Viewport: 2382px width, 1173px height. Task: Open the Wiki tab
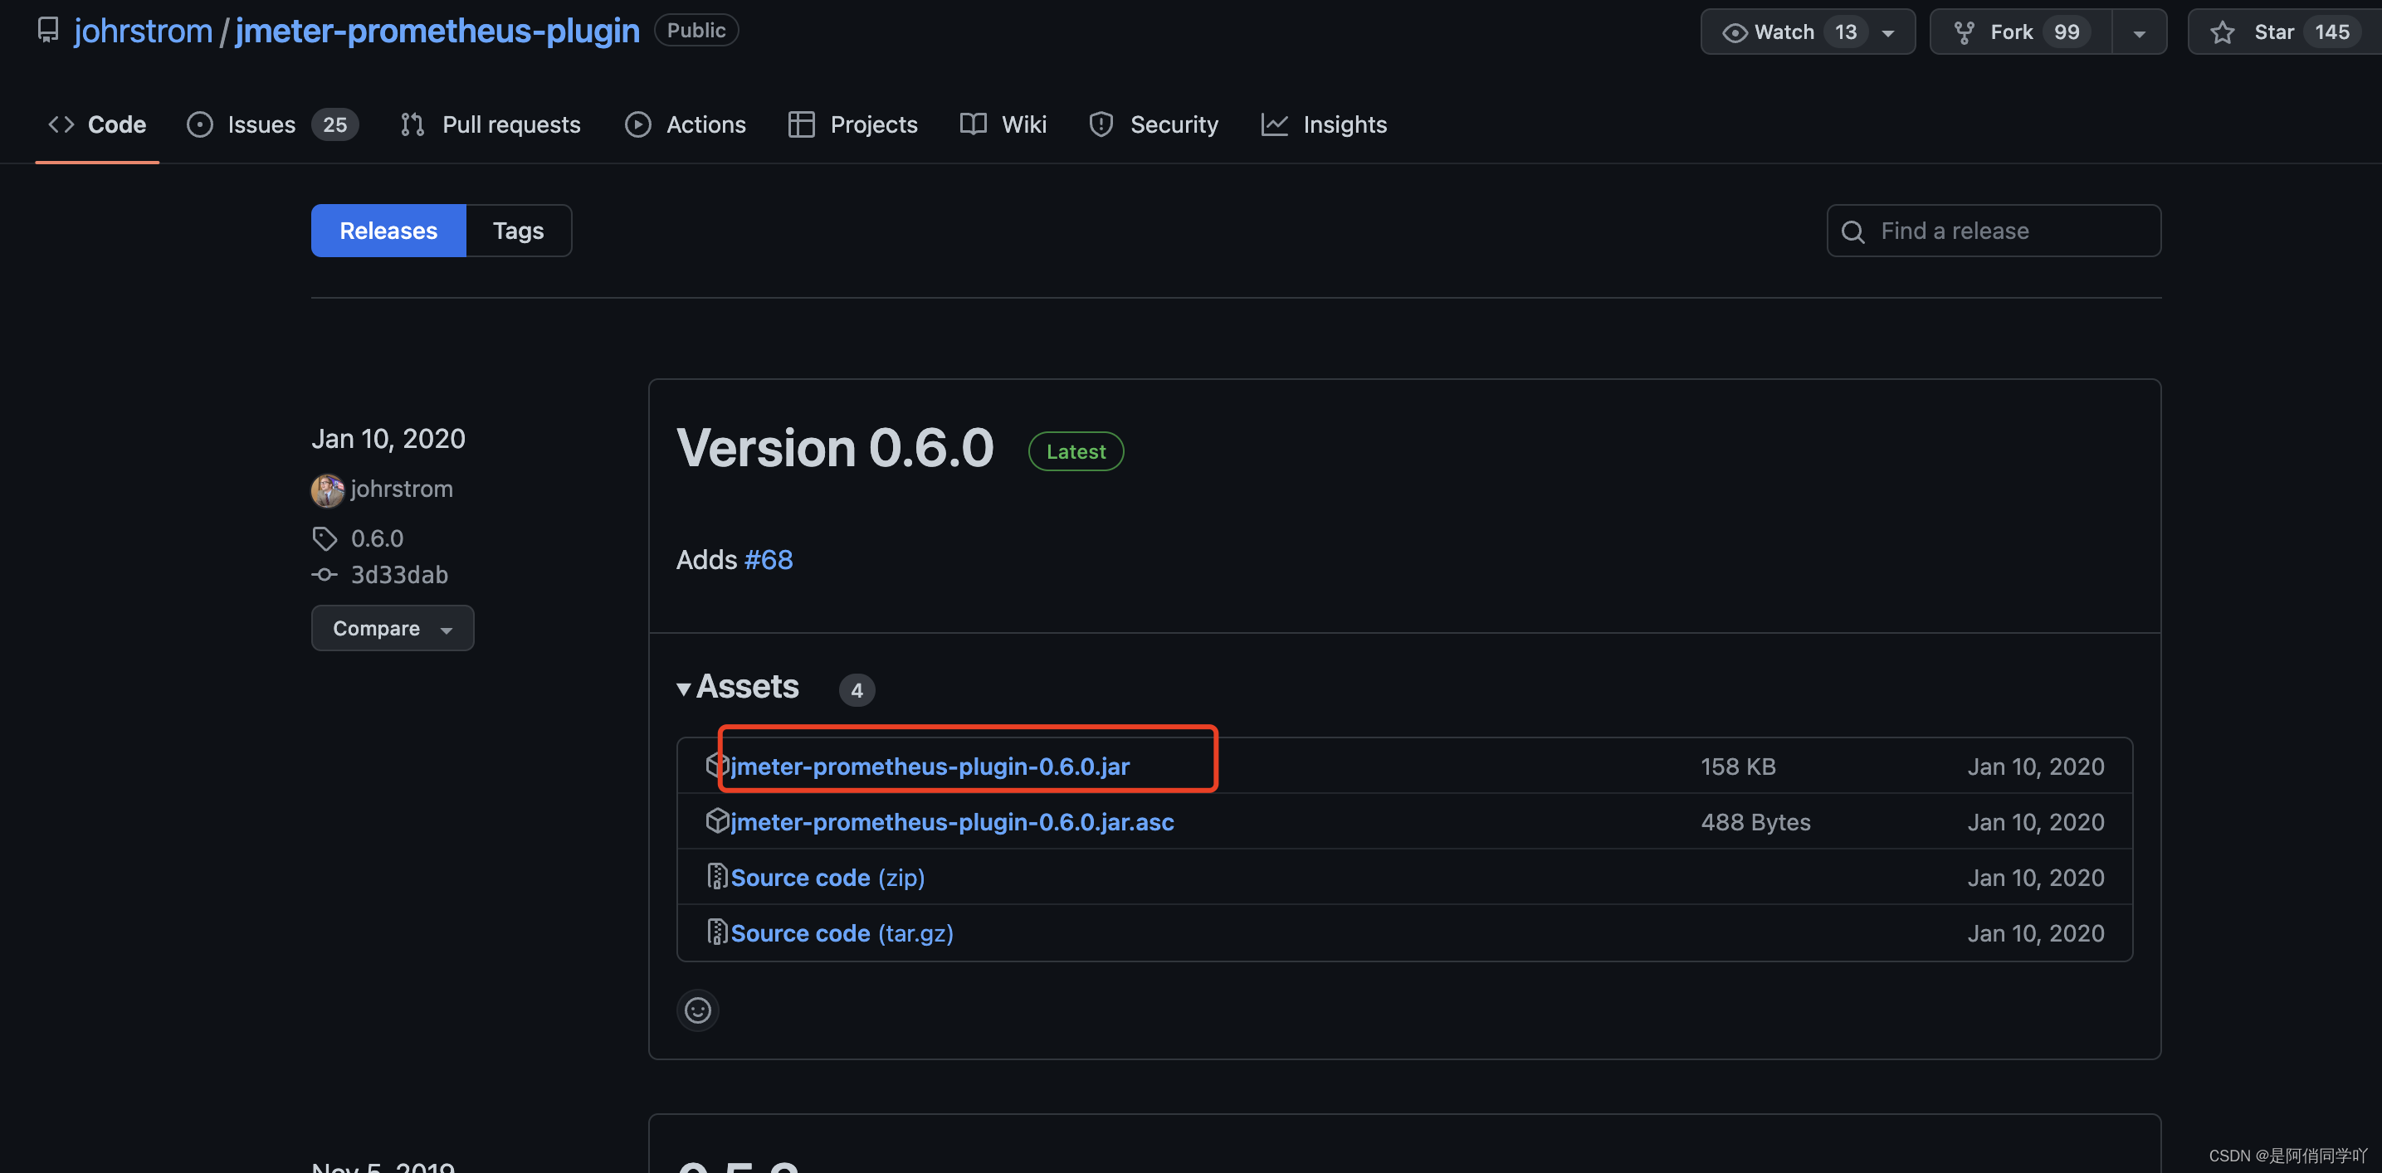coord(1003,124)
